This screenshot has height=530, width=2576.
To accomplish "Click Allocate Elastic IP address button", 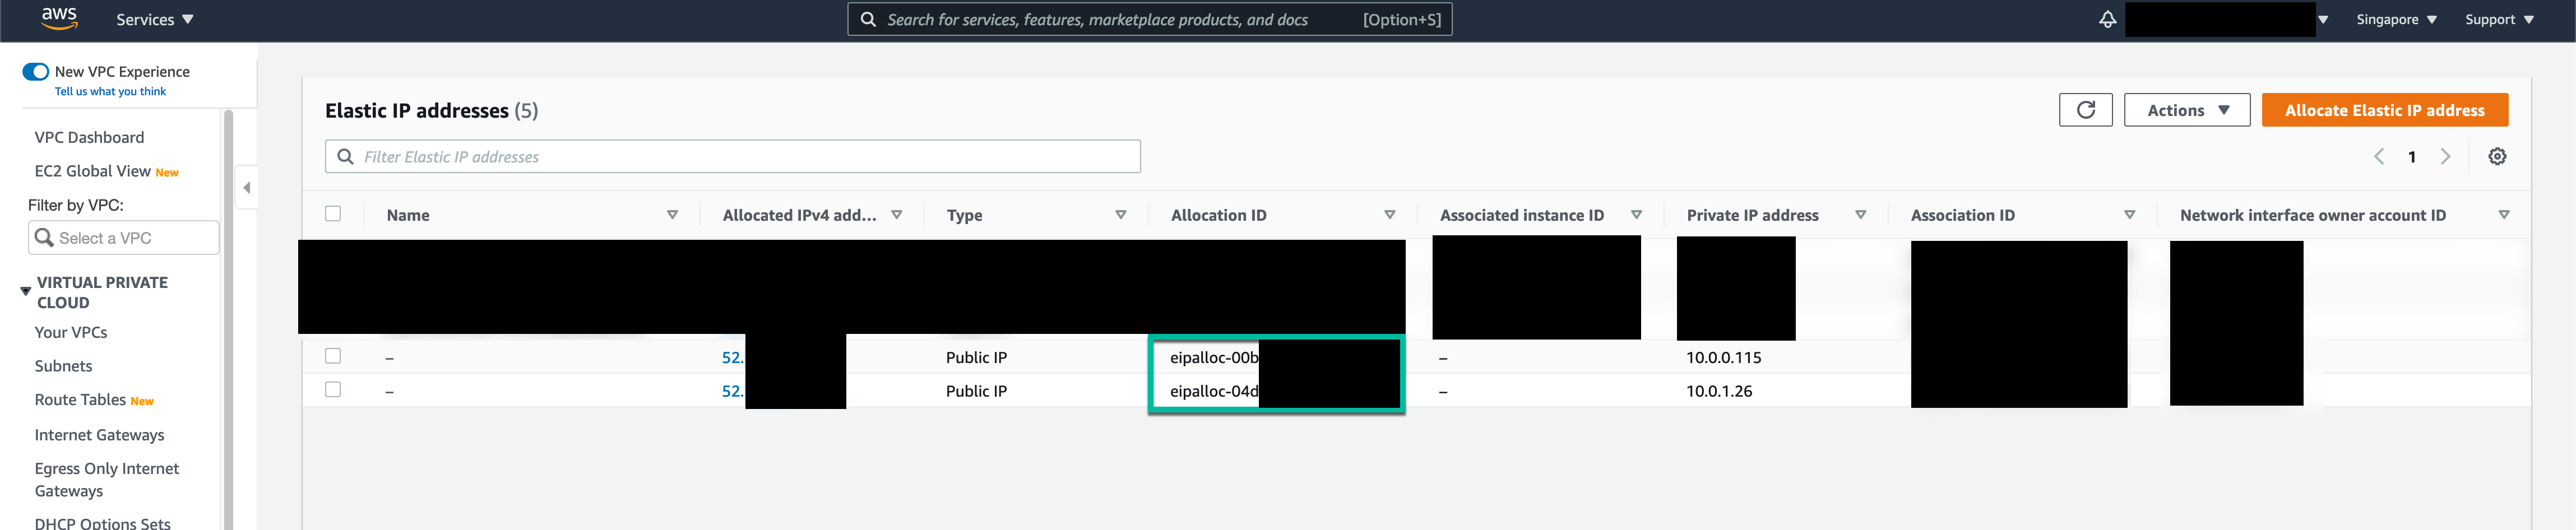I will pyautogui.click(x=2384, y=110).
